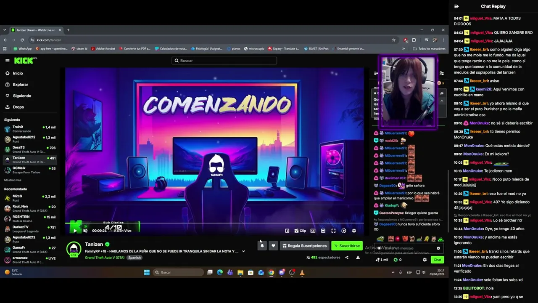Screen dimensions: 538x303
Task: Show hidden system tray icons
Action: [x=393, y=272]
